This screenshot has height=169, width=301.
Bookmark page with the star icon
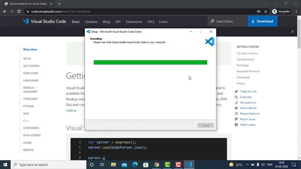(x=266, y=11)
